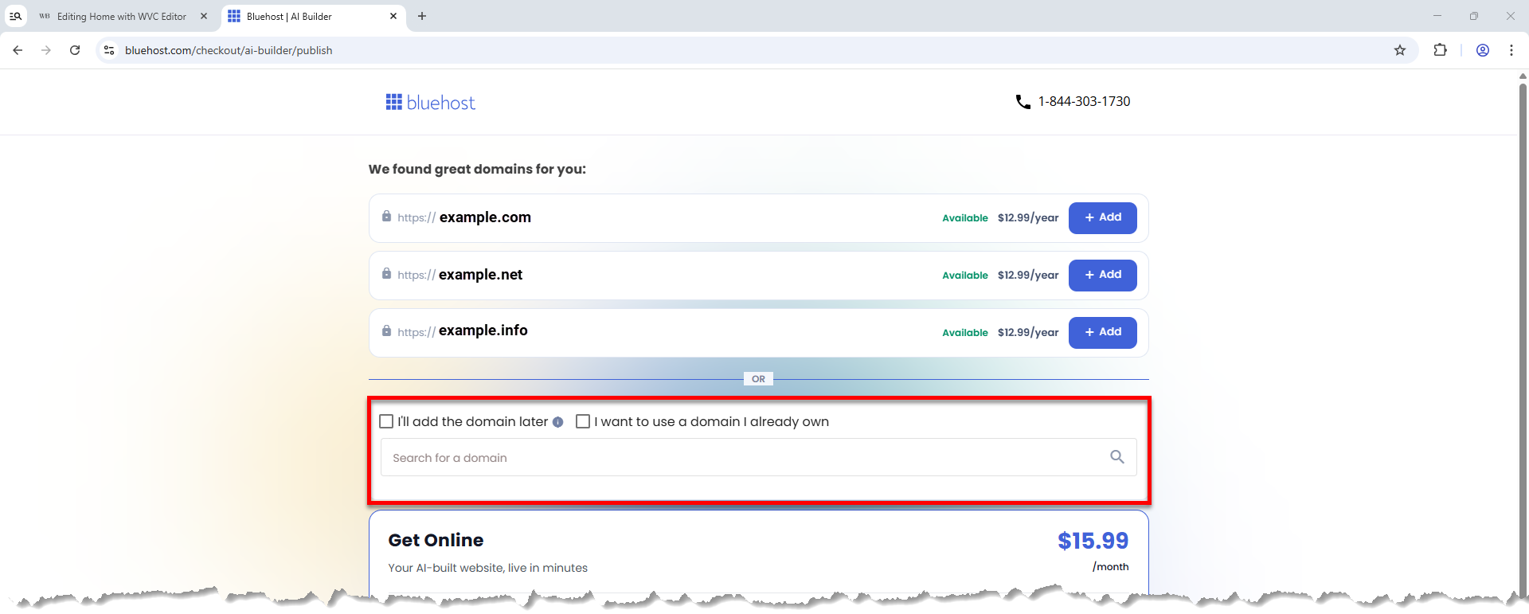Click "Your AI-built website, live in minutes" text
1529x614 pixels.
click(x=487, y=568)
